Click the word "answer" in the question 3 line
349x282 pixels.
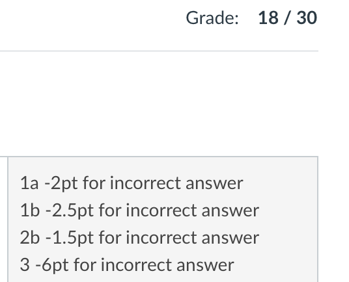(x=205, y=265)
